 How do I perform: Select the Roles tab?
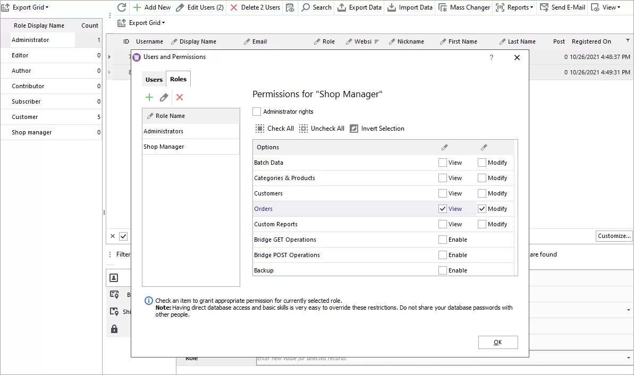(x=178, y=79)
